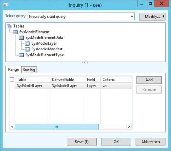The height and width of the screenshot is (151, 171).
Task: Open the Modify menu button
Action: [152, 17]
